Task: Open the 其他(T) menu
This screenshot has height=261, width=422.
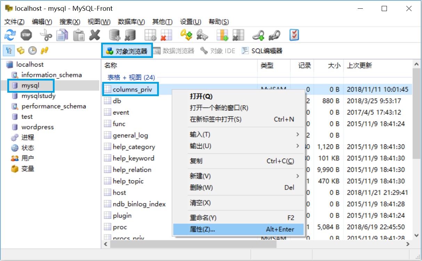Action: tap(162, 22)
